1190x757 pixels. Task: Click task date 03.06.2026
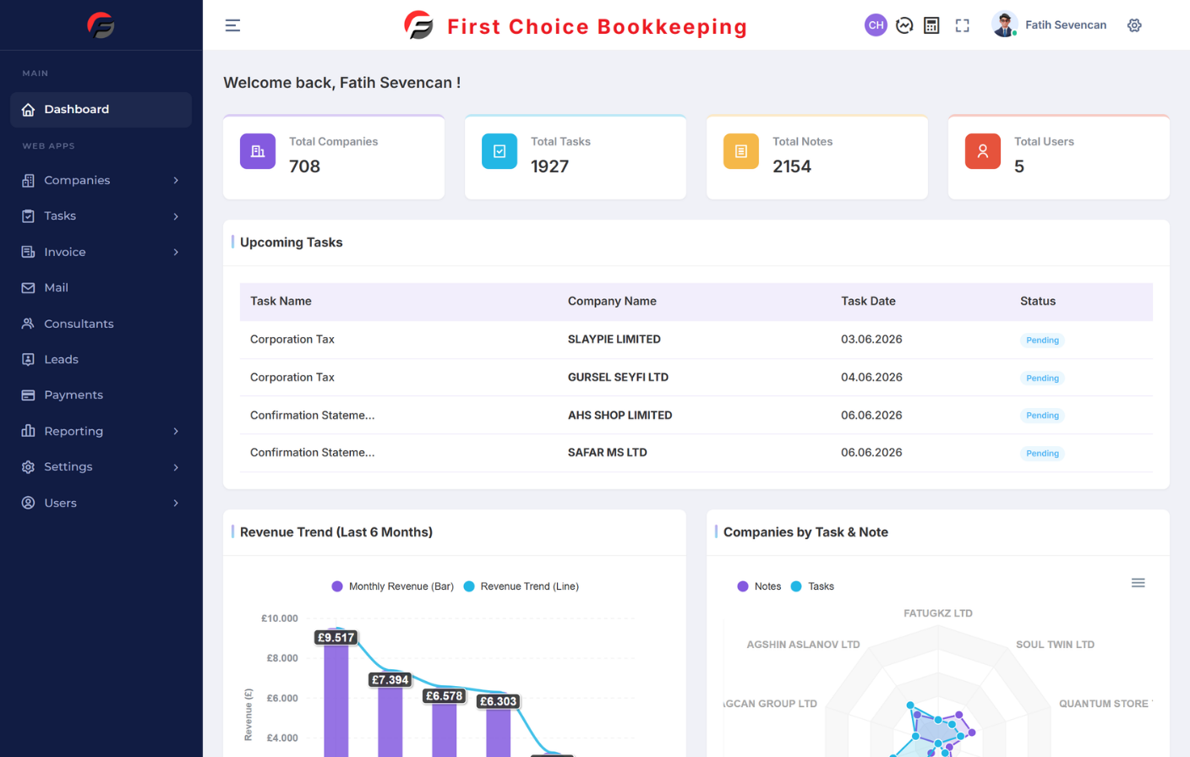click(x=871, y=339)
